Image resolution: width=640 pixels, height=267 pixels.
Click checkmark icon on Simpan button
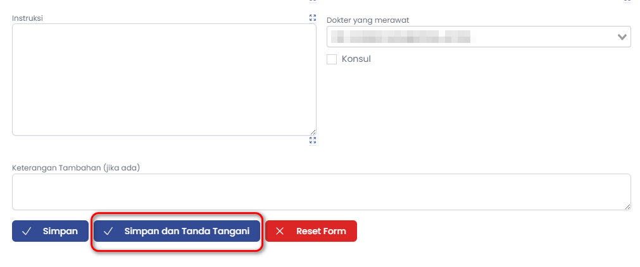coord(27,232)
